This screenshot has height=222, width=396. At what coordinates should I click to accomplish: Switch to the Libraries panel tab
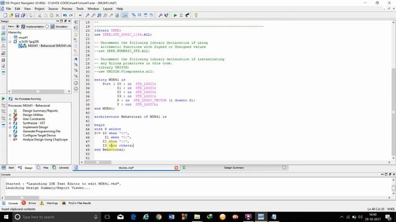(x=61, y=168)
